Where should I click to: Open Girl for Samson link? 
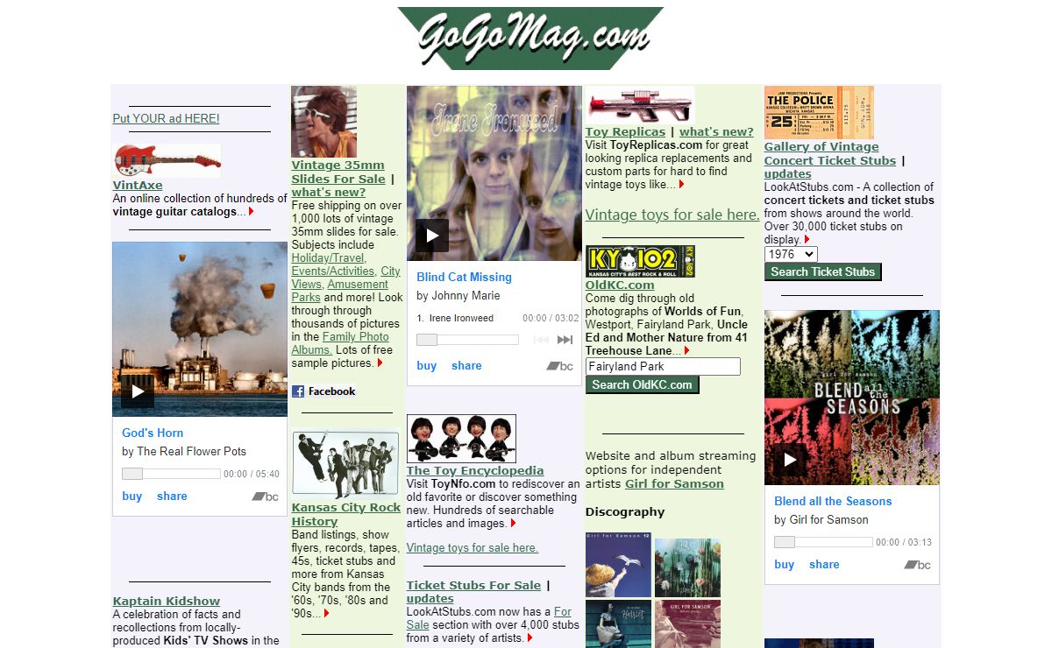(x=674, y=483)
